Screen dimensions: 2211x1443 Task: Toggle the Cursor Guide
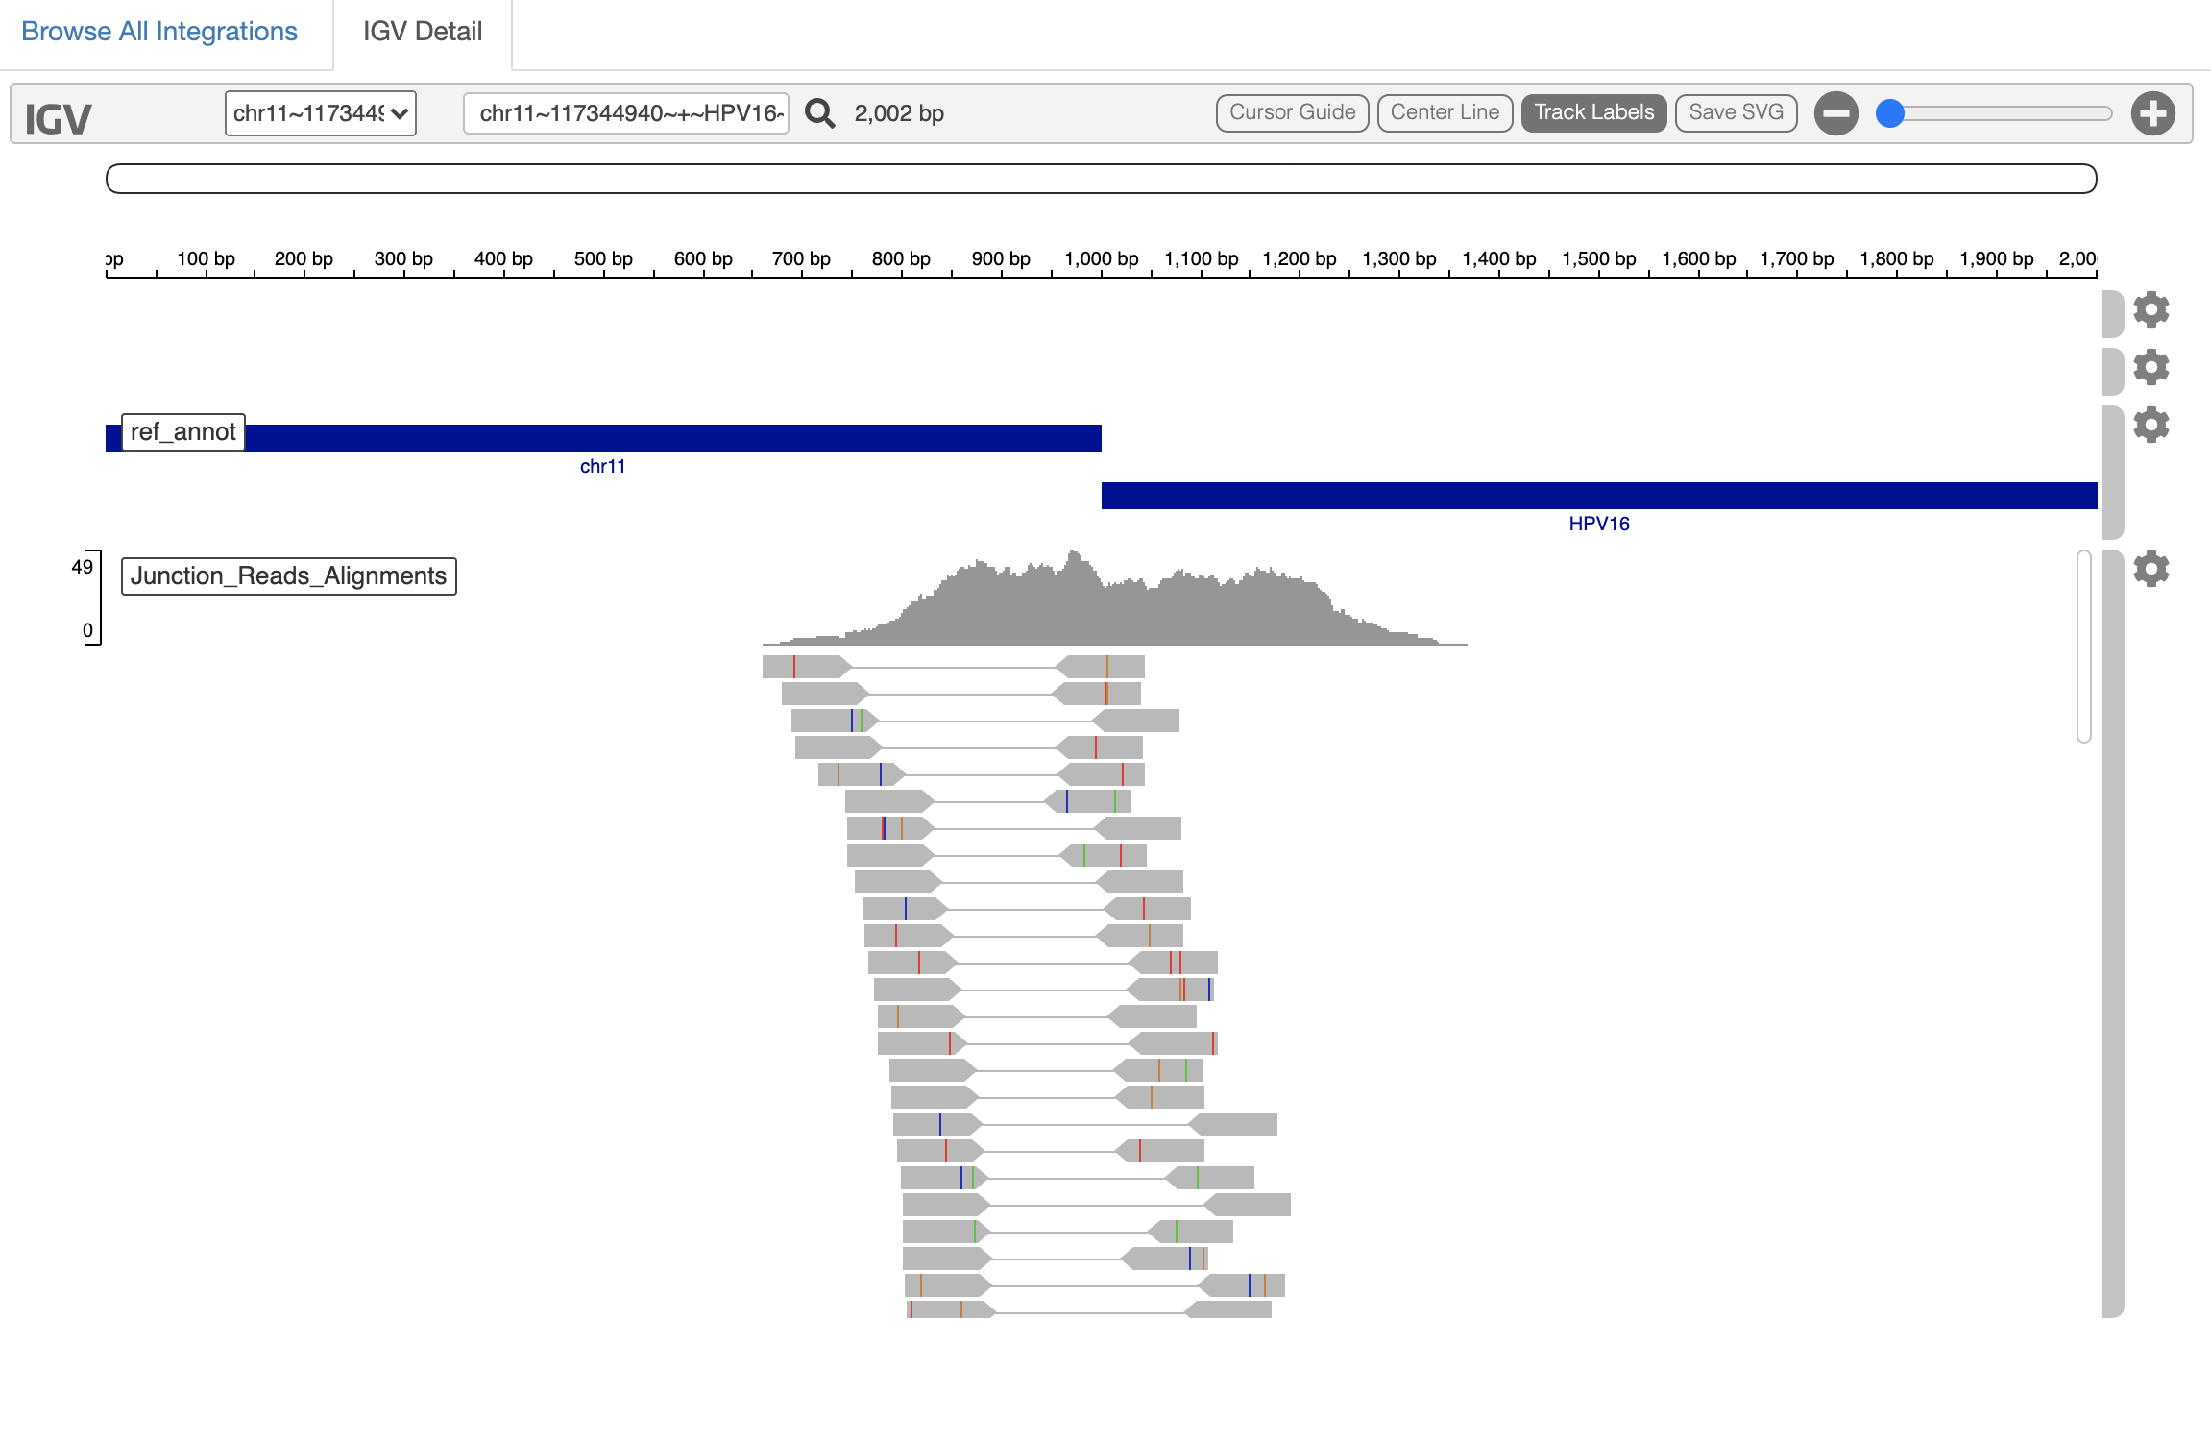click(1292, 112)
